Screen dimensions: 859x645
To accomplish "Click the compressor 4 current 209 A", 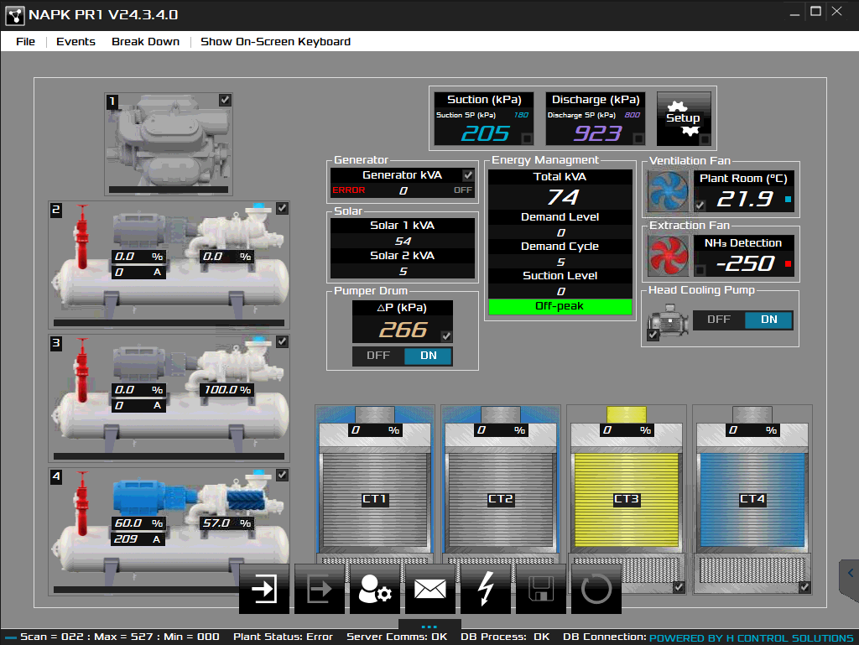I will click(138, 539).
